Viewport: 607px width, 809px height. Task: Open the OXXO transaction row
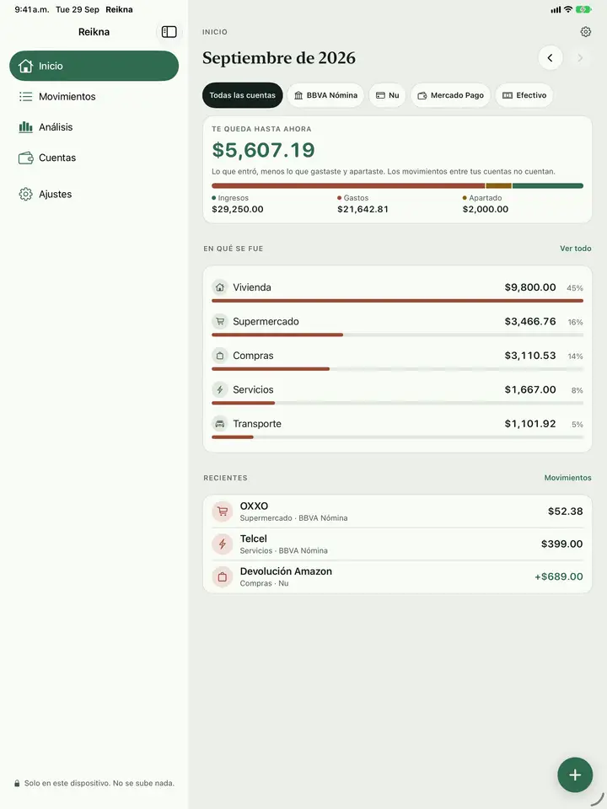(397, 512)
